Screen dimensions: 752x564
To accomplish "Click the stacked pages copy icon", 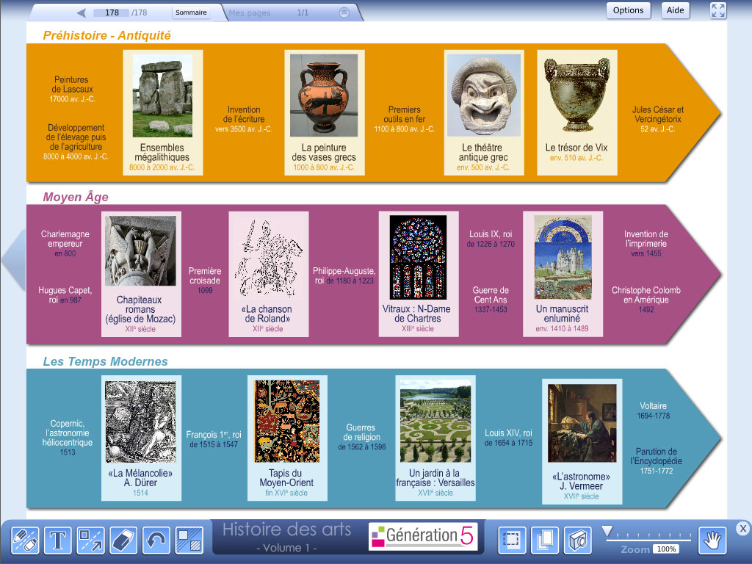I will [x=544, y=540].
